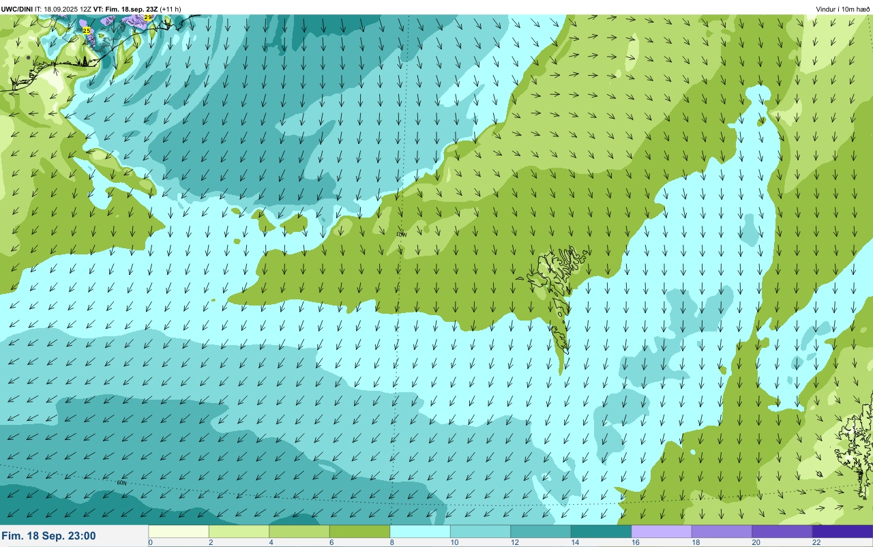Click the '60N' latitude label on map
This screenshot has height=547, width=873.
[x=122, y=483]
